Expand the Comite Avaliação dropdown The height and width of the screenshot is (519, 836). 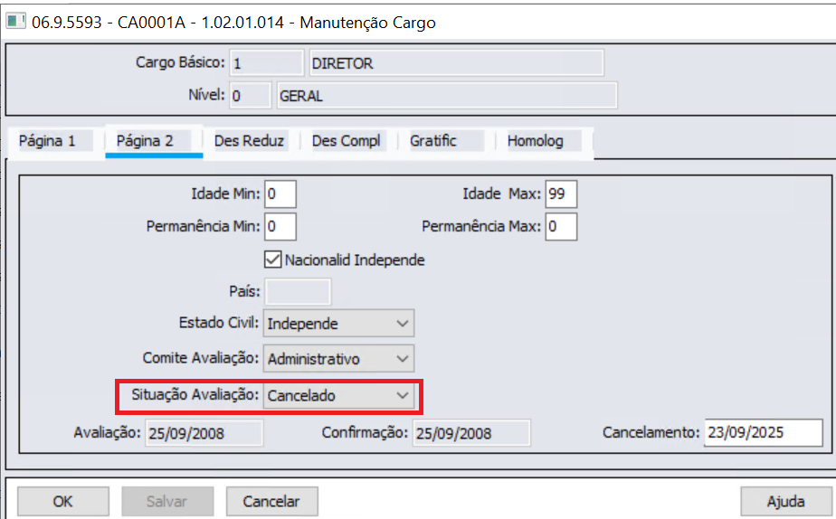click(338, 359)
